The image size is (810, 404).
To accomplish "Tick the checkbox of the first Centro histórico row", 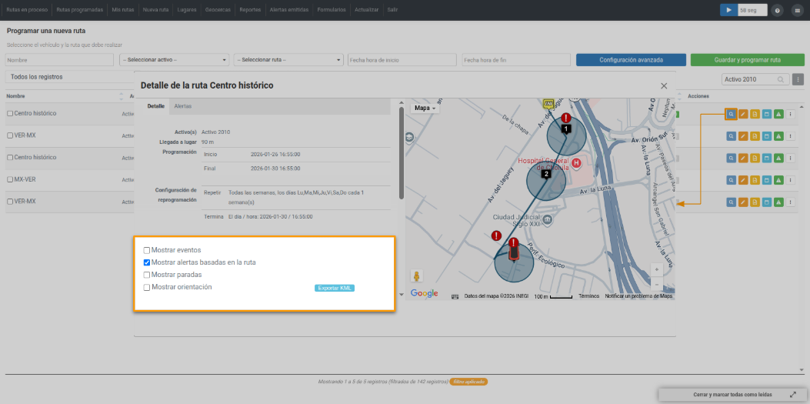I will (x=10, y=113).
